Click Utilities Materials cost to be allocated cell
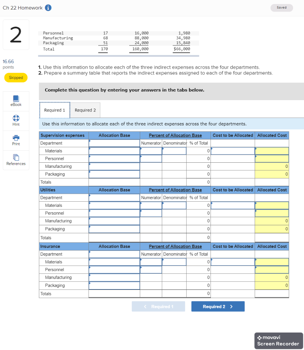The image size is (304, 350). [x=233, y=205]
